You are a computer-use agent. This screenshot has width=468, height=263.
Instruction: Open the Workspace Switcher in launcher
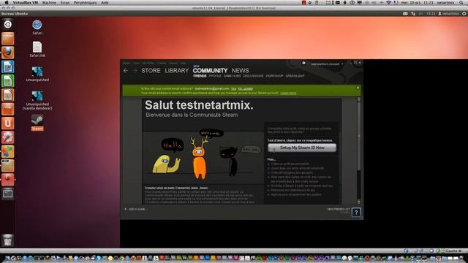point(8,194)
